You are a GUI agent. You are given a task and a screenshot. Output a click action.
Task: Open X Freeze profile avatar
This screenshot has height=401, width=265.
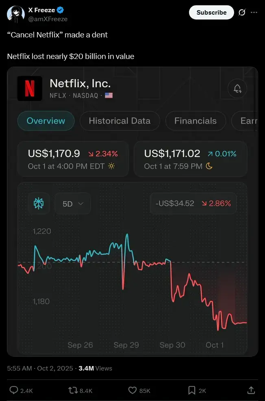point(15,14)
